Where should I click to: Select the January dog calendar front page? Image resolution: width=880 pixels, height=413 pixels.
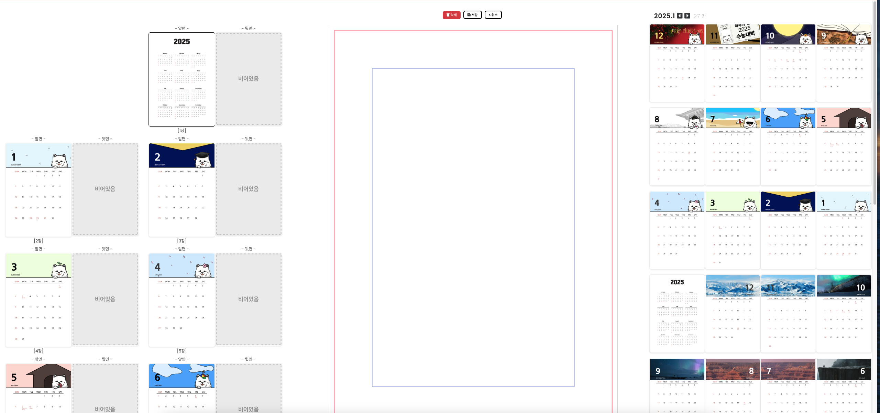tap(38, 189)
